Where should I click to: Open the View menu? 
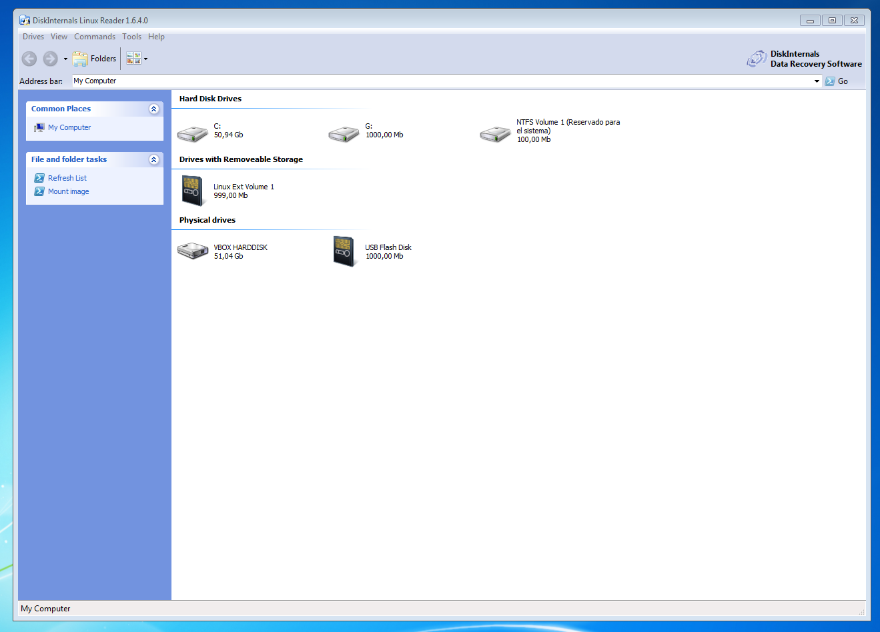click(x=59, y=37)
